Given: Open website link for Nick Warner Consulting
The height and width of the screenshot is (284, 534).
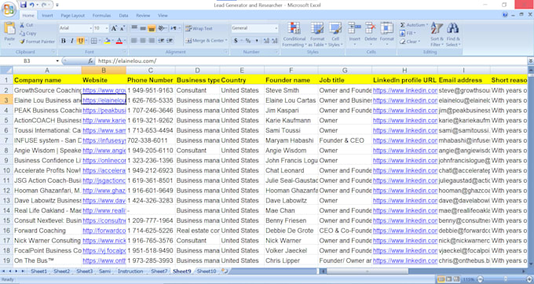Looking at the screenshot, I should 104,241.
